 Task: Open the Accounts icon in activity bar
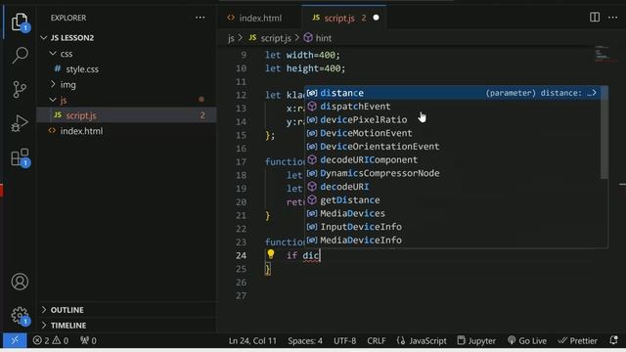(20, 282)
